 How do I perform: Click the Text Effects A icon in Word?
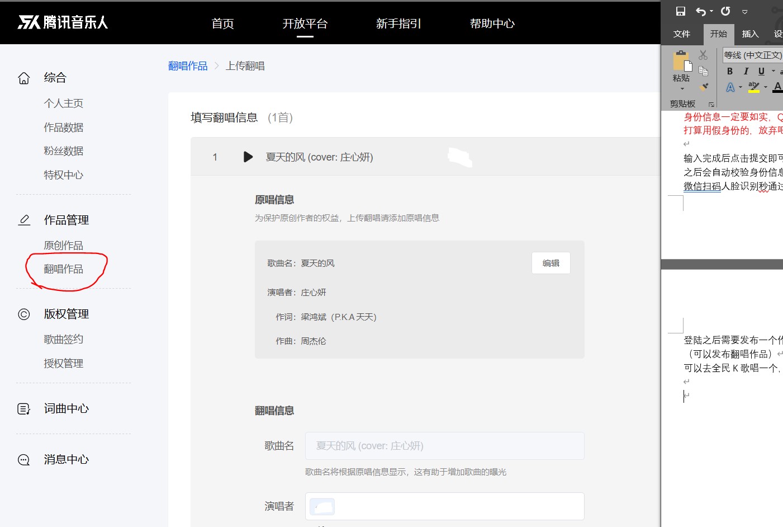(x=730, y=87)
